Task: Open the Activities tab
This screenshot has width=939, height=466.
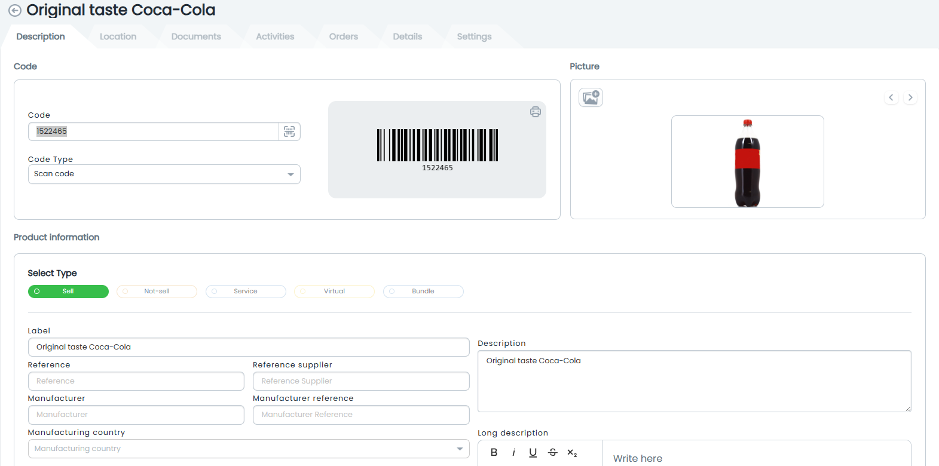Action: 275,36
